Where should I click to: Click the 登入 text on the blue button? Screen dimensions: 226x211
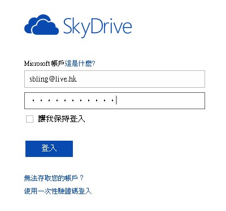click(x=49, y=148)
